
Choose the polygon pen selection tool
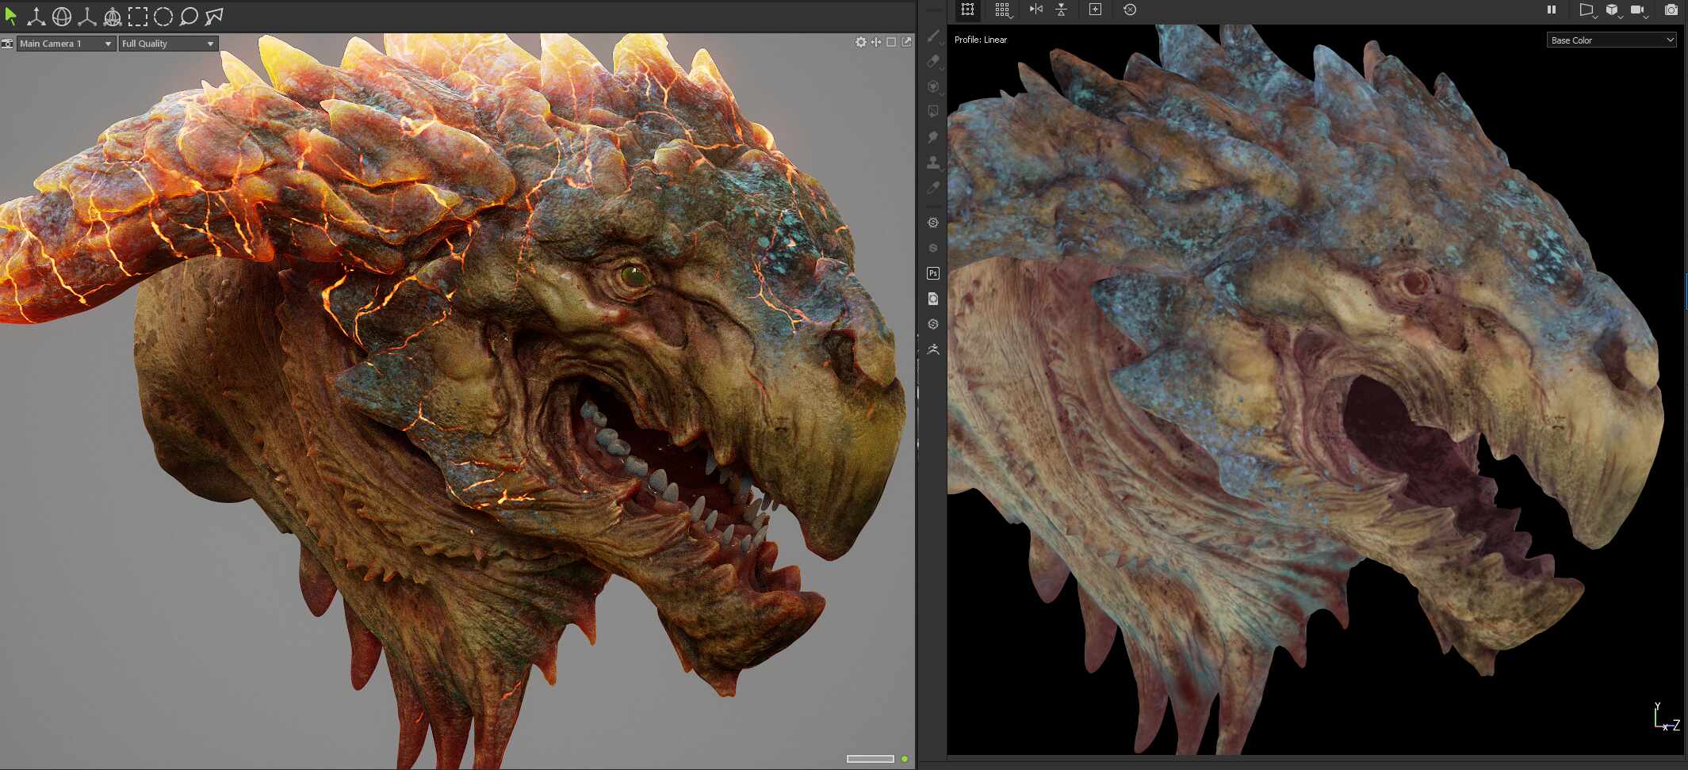point(214,16)
